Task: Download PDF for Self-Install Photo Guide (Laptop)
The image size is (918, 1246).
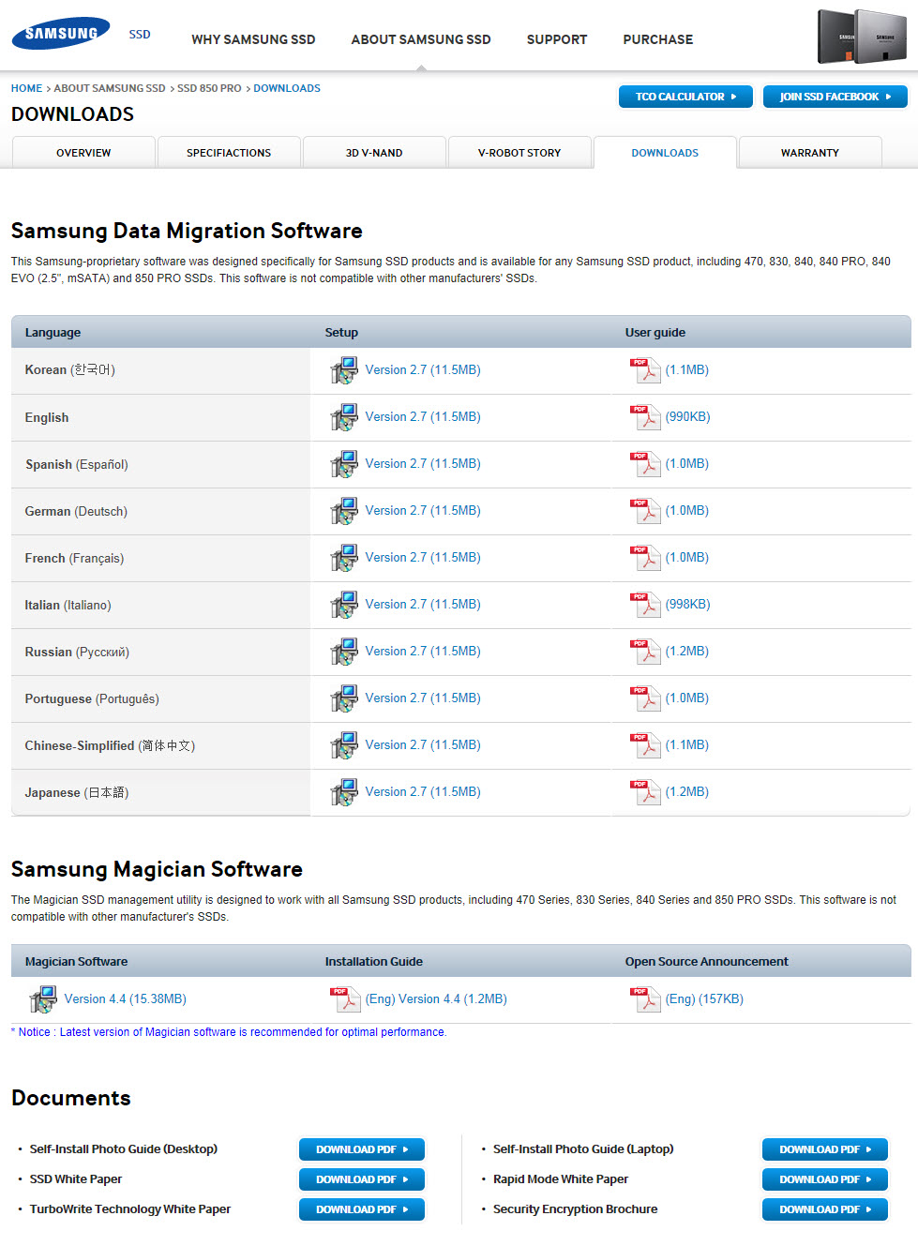Action: 825,1149
